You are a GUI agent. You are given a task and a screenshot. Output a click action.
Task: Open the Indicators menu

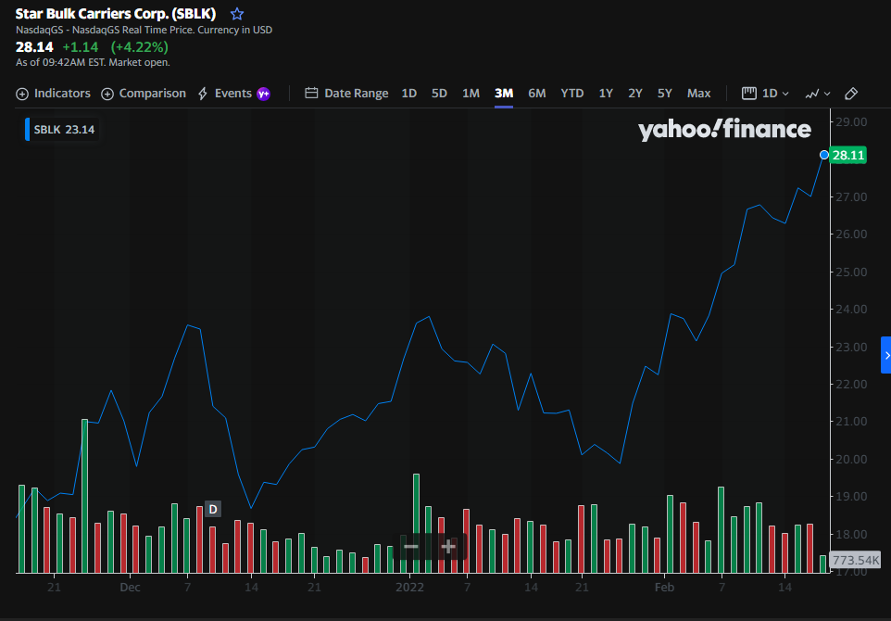coord(54,94)
